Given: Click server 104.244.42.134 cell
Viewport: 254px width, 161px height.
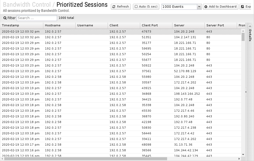Looking at the screenshot, I should pyautogui.click(x=188, y=150).
